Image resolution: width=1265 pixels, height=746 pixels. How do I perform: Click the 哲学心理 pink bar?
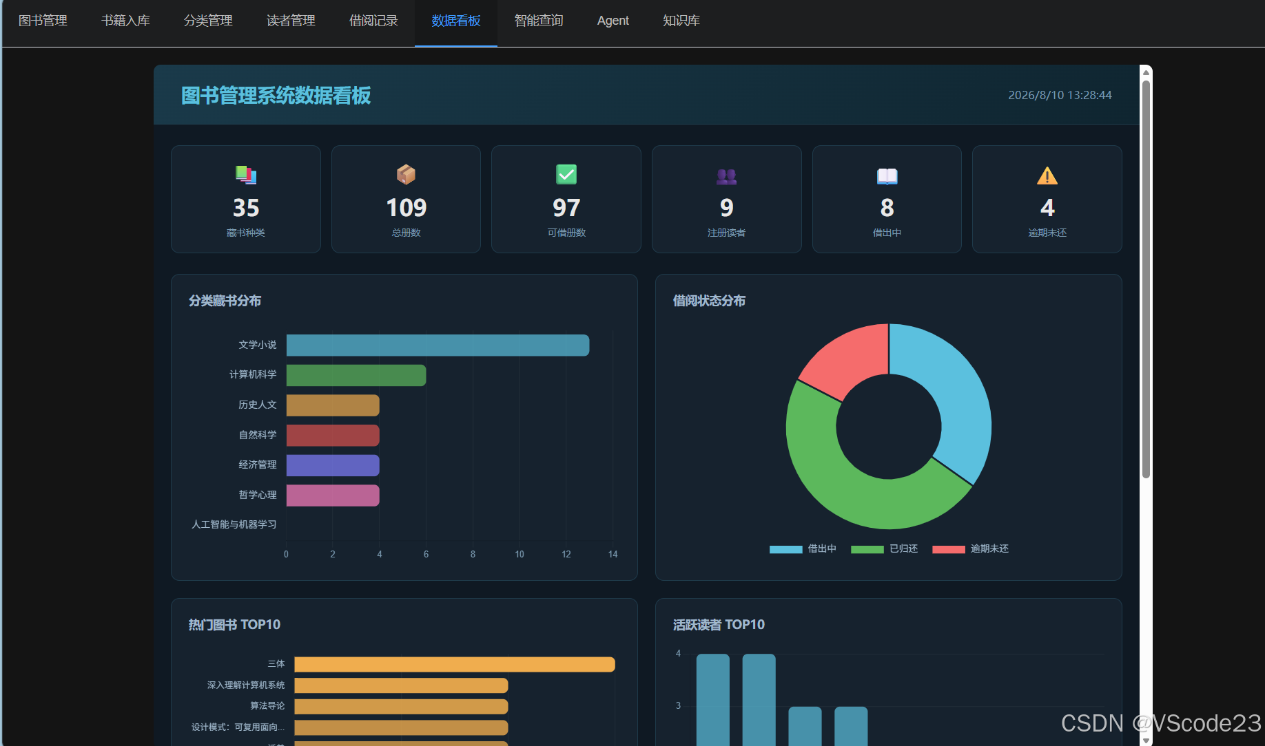click(x=333, y=495)
